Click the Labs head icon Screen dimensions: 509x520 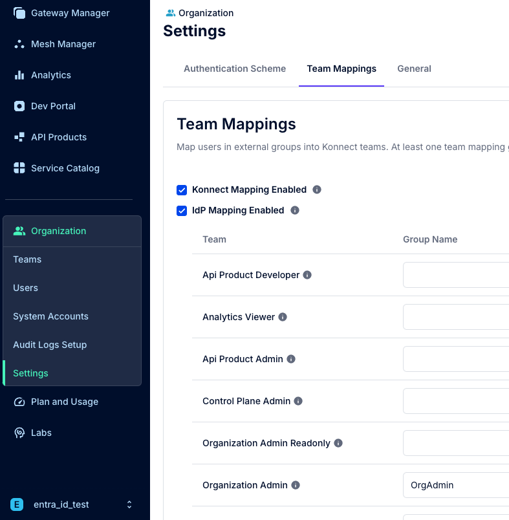click(x=19, y=433)
